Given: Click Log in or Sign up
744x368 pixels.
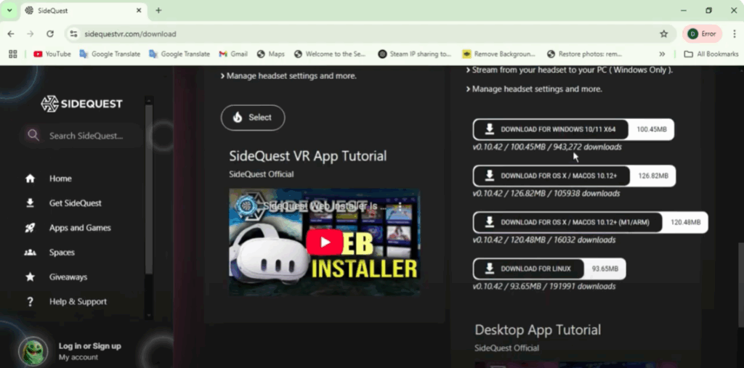Looking at the screenshot, I should (89, 345).
